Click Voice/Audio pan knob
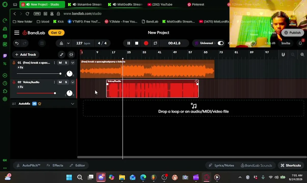Viewport: 307px width, 183px height. [x=69, y=93]
